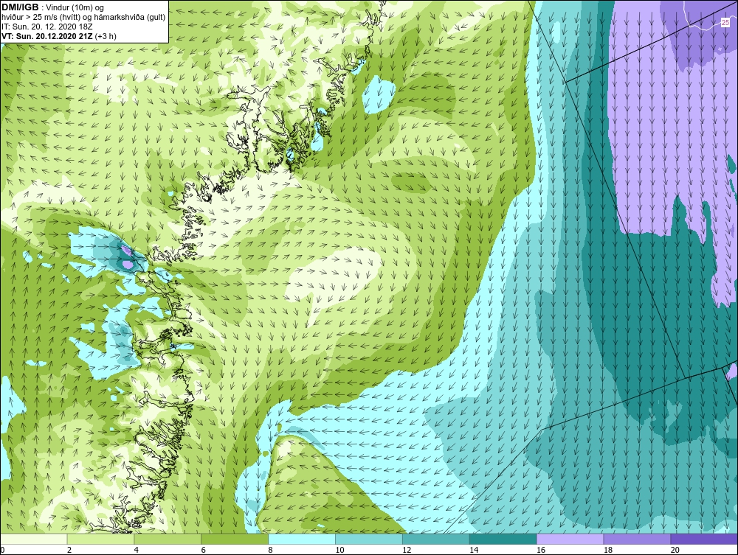Click the above-20 m/s dark violet swatch
The image size is (738, 555).
[x=704, y=539]
